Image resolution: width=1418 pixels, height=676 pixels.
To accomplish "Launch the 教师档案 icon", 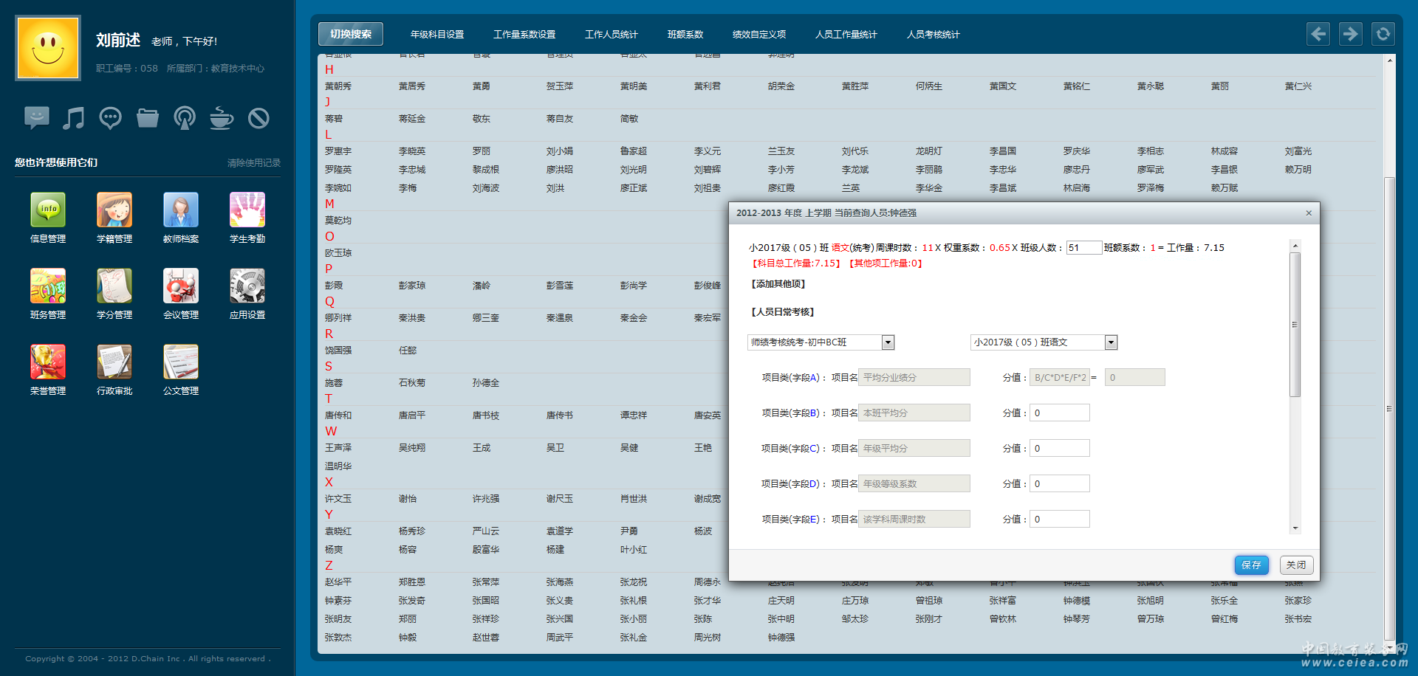I will tap(181, 210).
